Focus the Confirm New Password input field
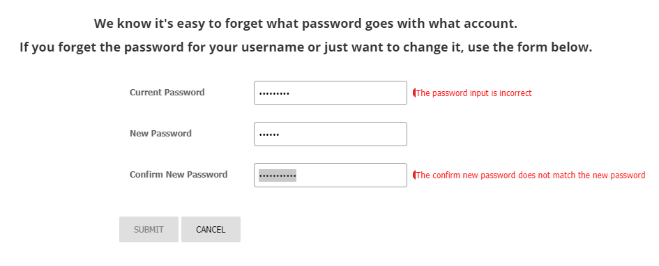Viewport: 659px width, 266px height. (x=331, y=175)
